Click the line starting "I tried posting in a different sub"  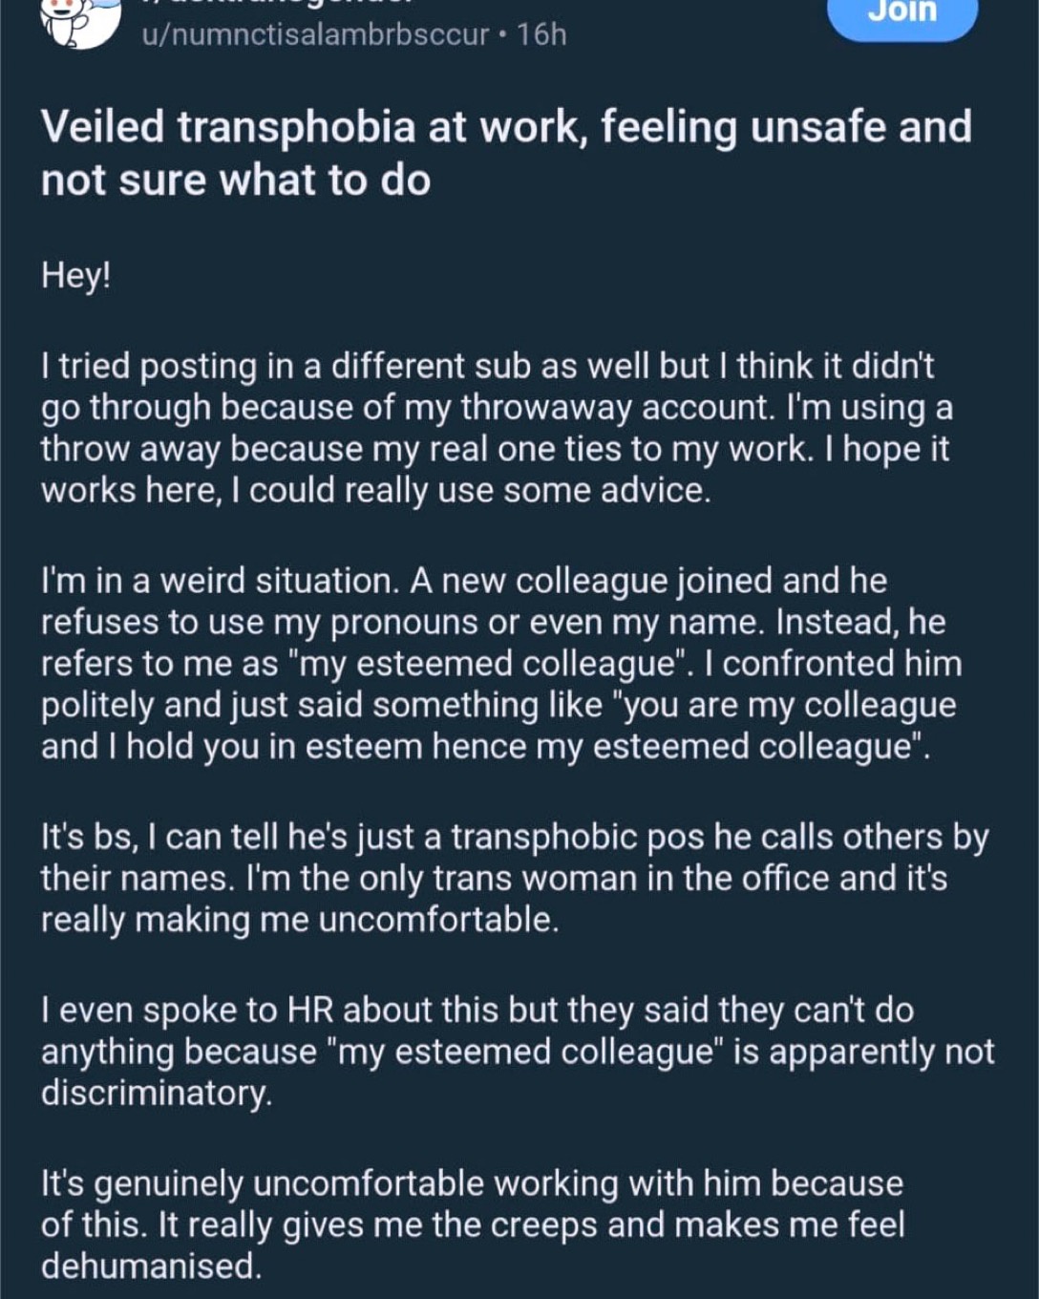tap(487, 366)
